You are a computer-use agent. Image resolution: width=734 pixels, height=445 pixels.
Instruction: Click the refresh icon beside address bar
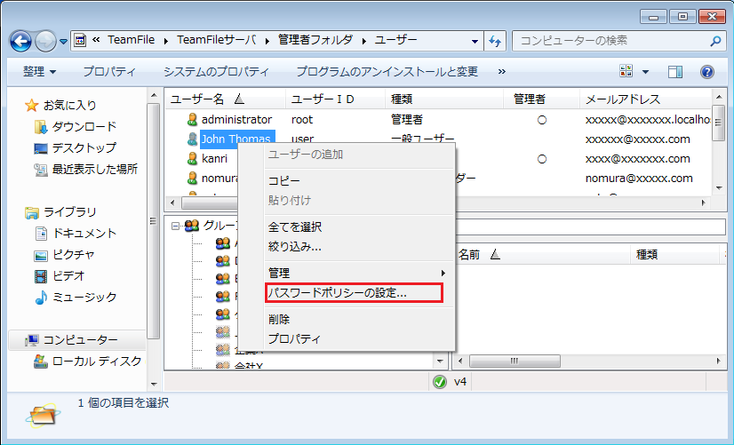coord(496,40)
